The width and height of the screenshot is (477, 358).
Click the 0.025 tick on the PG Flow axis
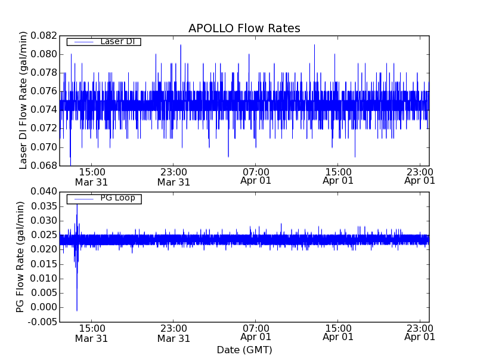click(44, 235)
